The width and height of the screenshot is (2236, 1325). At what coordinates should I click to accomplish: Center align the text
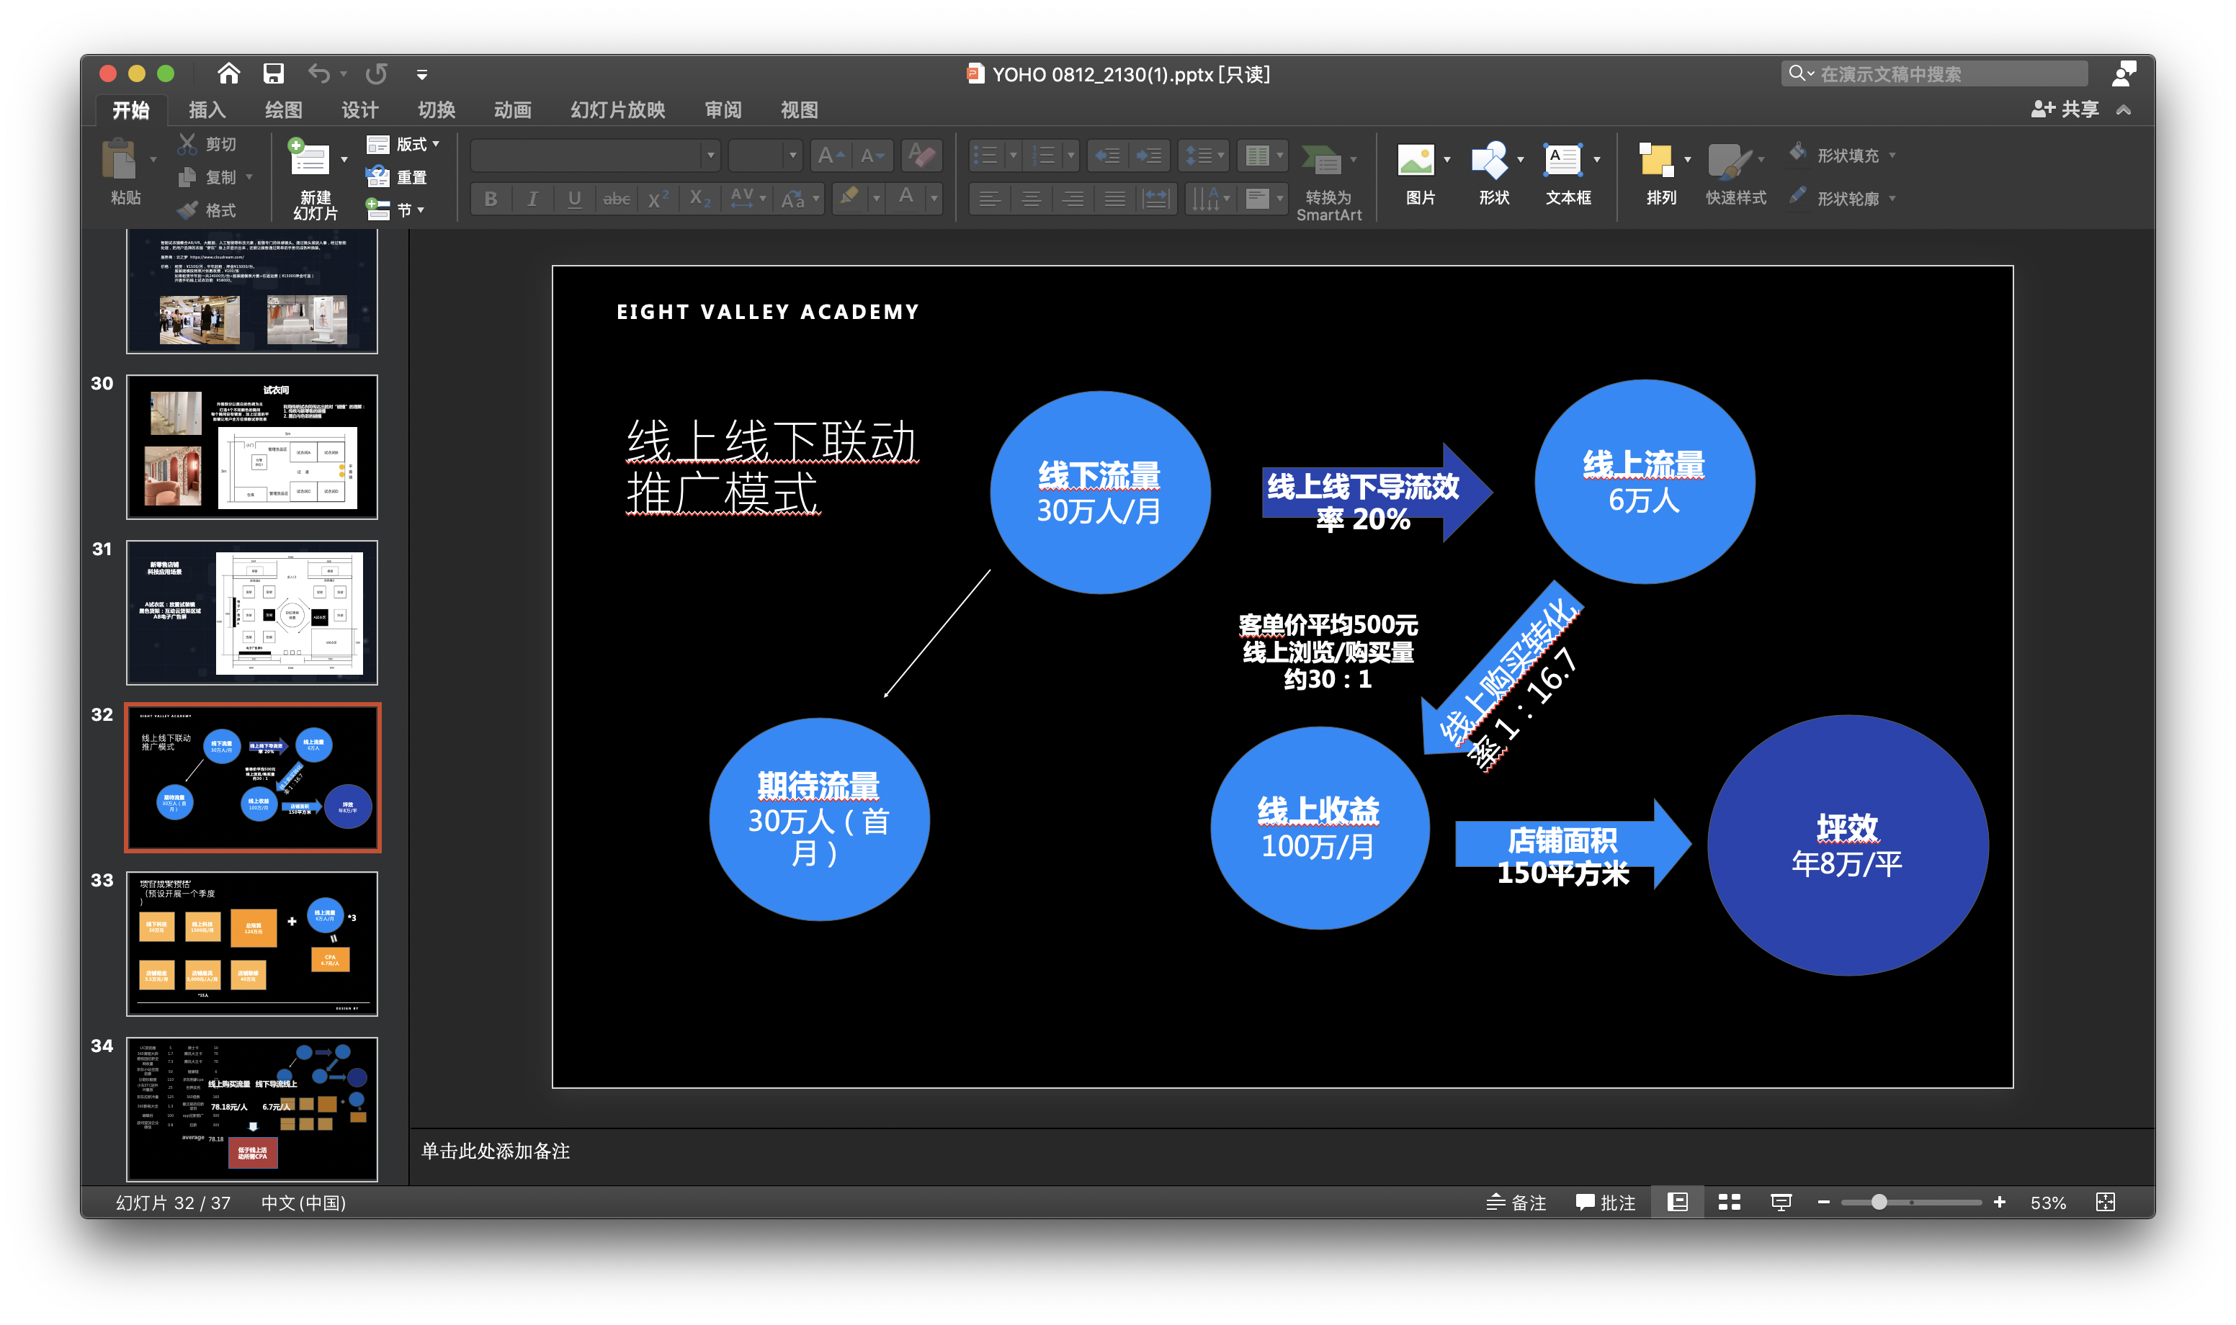pos(1031,198)
